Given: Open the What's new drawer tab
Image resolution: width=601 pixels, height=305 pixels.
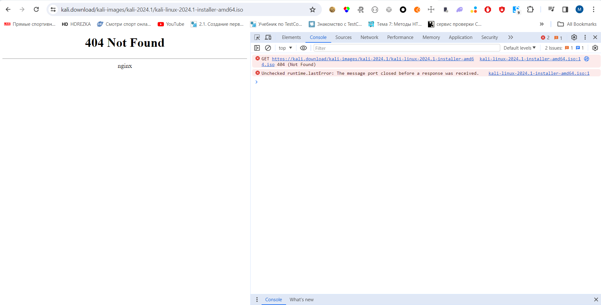Looking at the screenshot, I should [301, 300].
